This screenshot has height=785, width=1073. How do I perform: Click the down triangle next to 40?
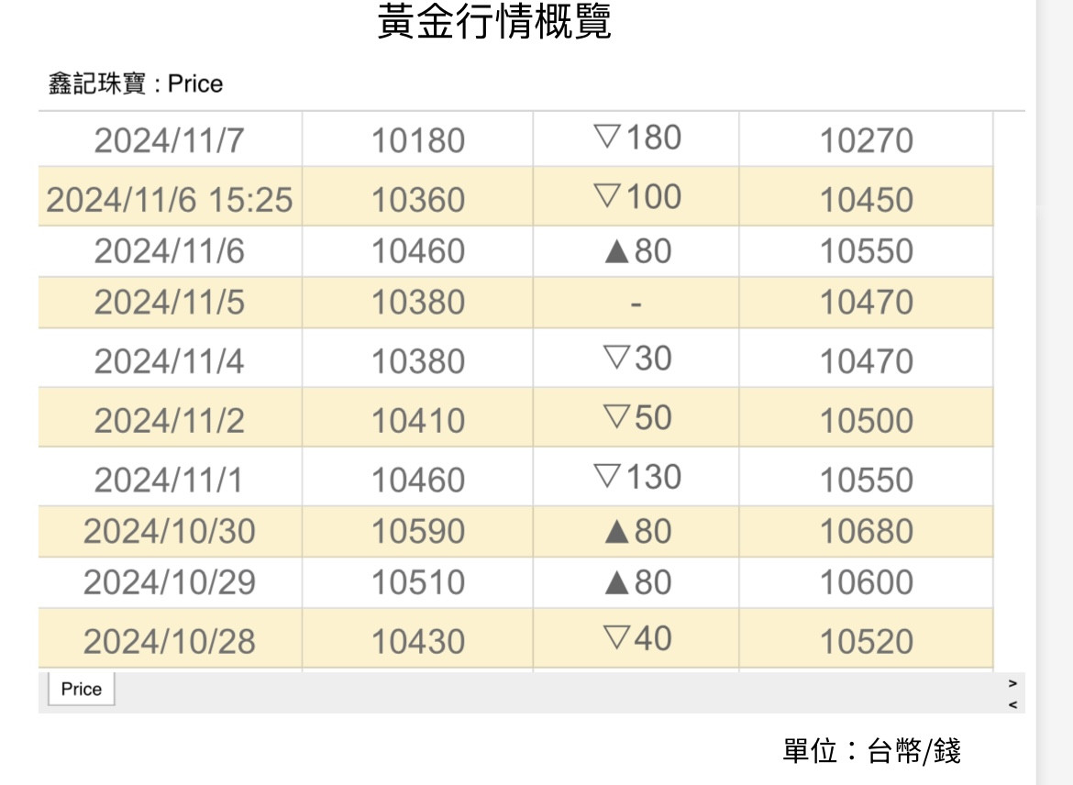(x=616, y=637)
